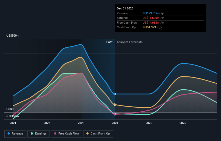
Task: Click the orange Cash From Op marker at 2024
Action: pyautogui.click(x=115, y=104)
